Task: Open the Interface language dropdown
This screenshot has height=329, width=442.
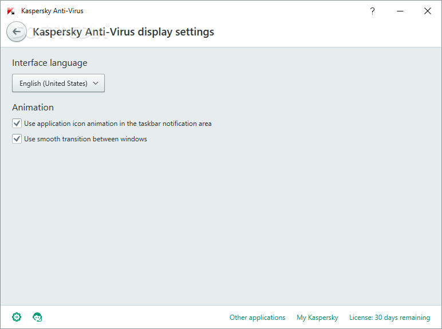Action: [x=58, y=83]
